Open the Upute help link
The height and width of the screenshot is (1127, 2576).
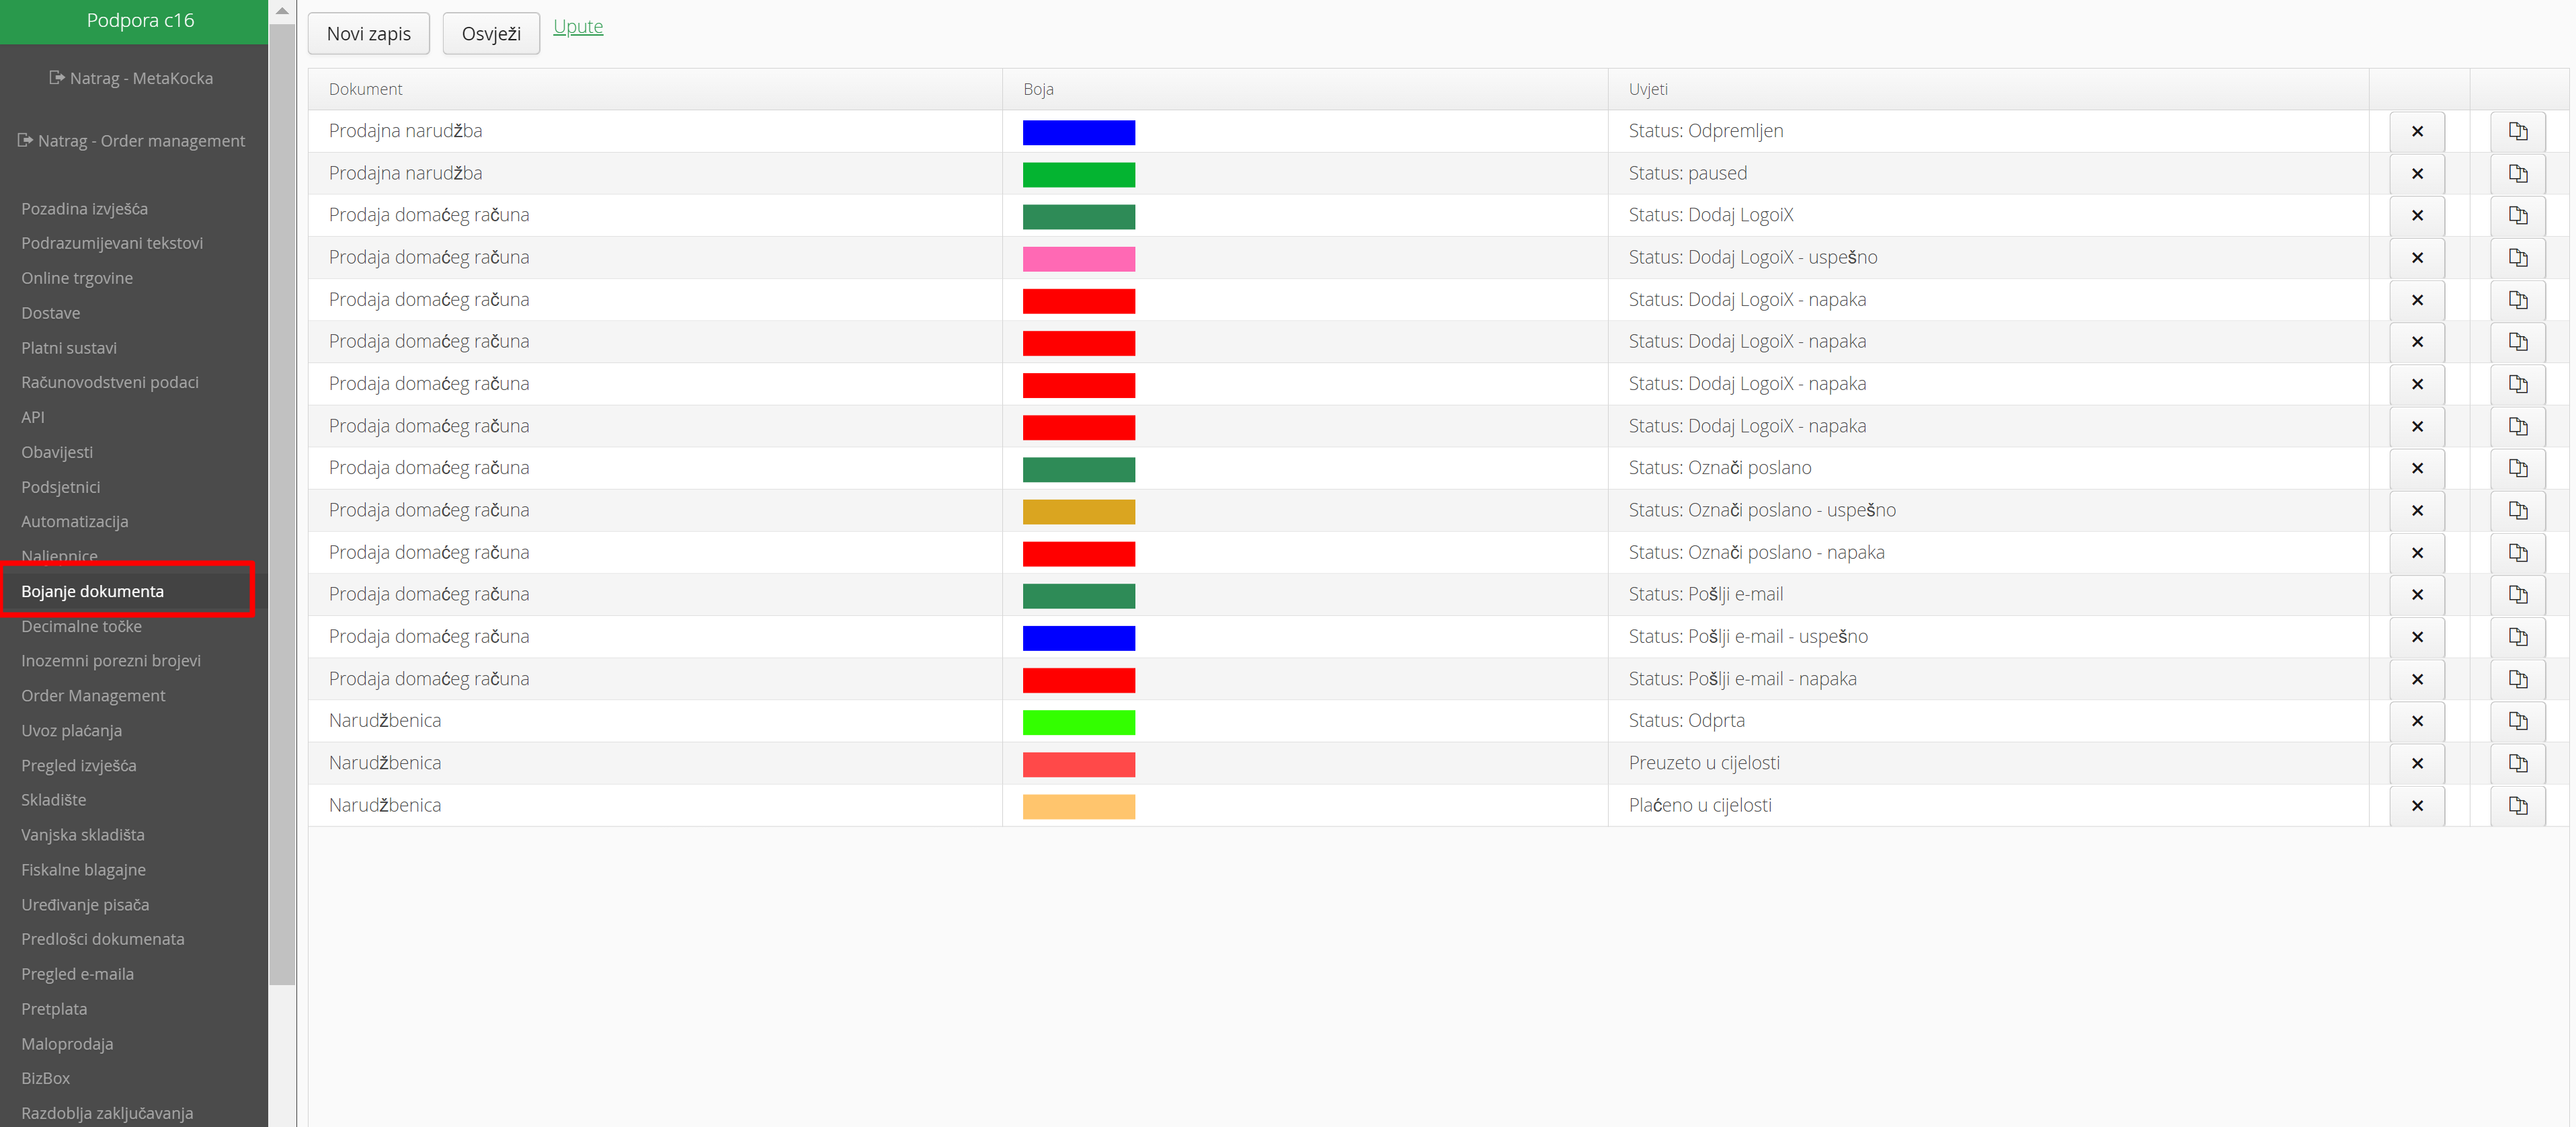tap(578, 27)
